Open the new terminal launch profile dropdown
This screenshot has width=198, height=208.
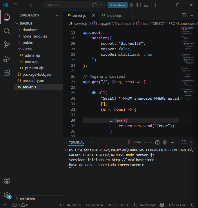(x=151, y=142)
